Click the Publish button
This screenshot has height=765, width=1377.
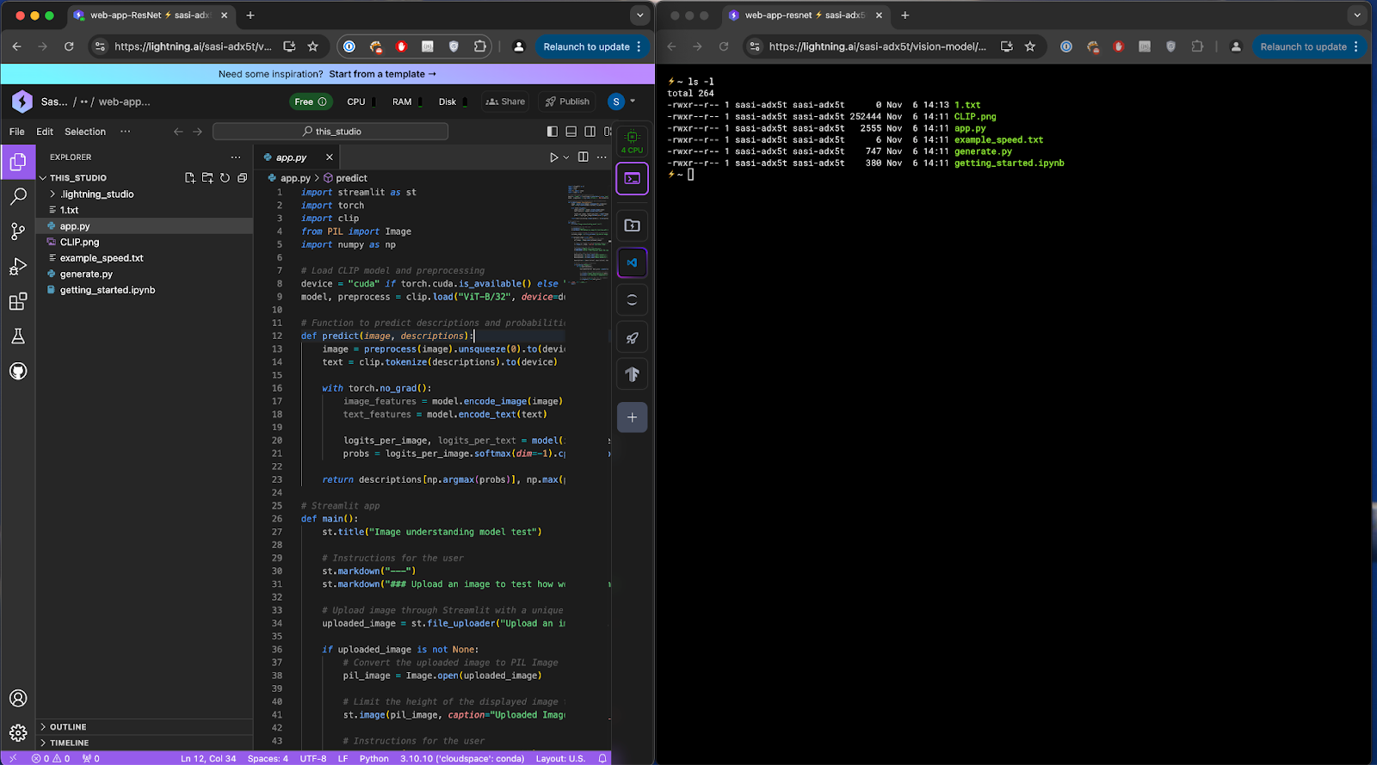(567, 102)
